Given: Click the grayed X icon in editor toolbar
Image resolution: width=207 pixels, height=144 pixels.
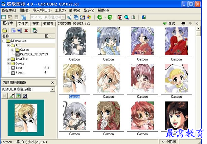Looking at the screenshot, I should (4, 96).
